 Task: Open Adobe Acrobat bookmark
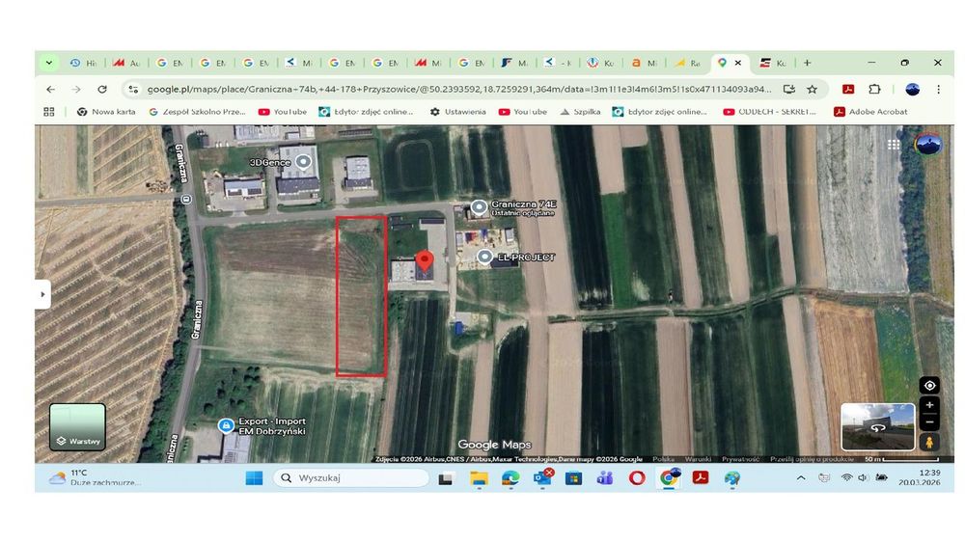pyautogui.click(x=870, y=112)
